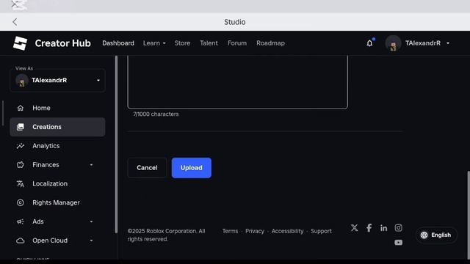Image resolution: width=470 pixels, height=264 pixels.
Task: Open the Support link
Action: (321, 231)
